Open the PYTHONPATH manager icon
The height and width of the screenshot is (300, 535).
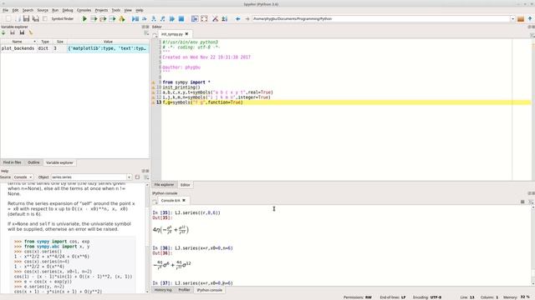pyautogui.click(x=225, y=19)
